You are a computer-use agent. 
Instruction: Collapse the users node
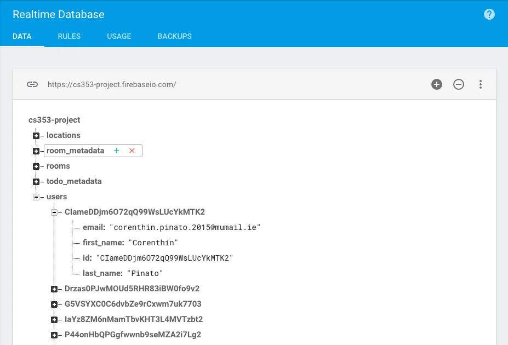[x=36, y=197]
